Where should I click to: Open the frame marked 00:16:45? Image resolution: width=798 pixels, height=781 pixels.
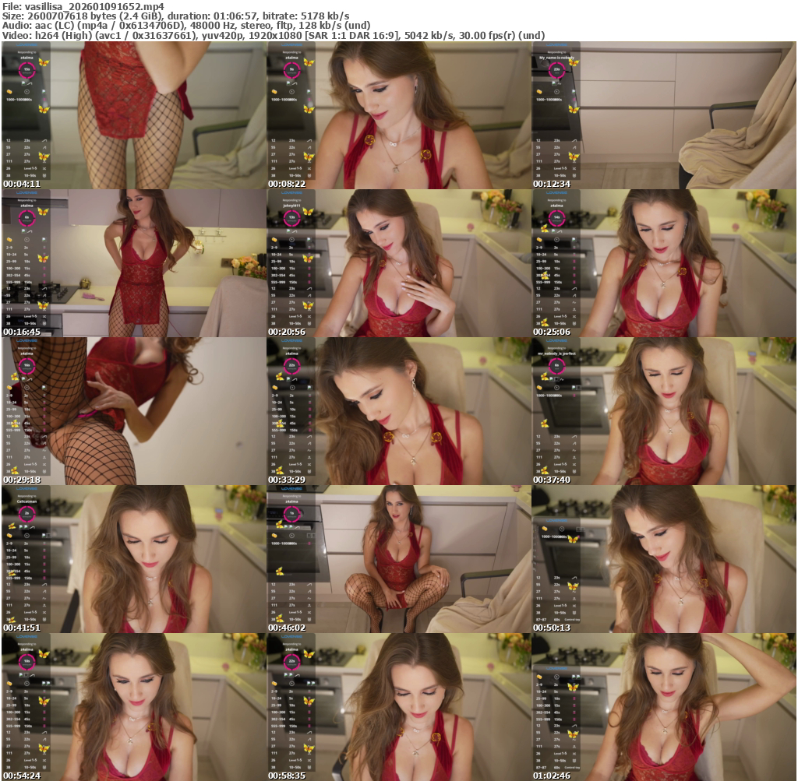[133, 263]
